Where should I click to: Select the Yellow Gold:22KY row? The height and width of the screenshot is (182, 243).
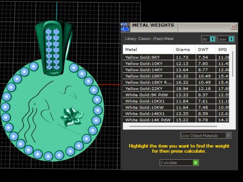tap(176, 88)
